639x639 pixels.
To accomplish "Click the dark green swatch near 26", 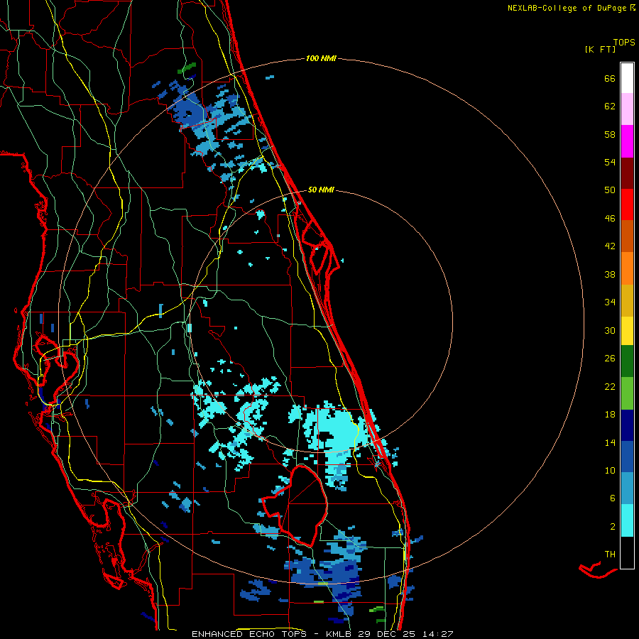I will pyautogui.click(x=627, y=361).
